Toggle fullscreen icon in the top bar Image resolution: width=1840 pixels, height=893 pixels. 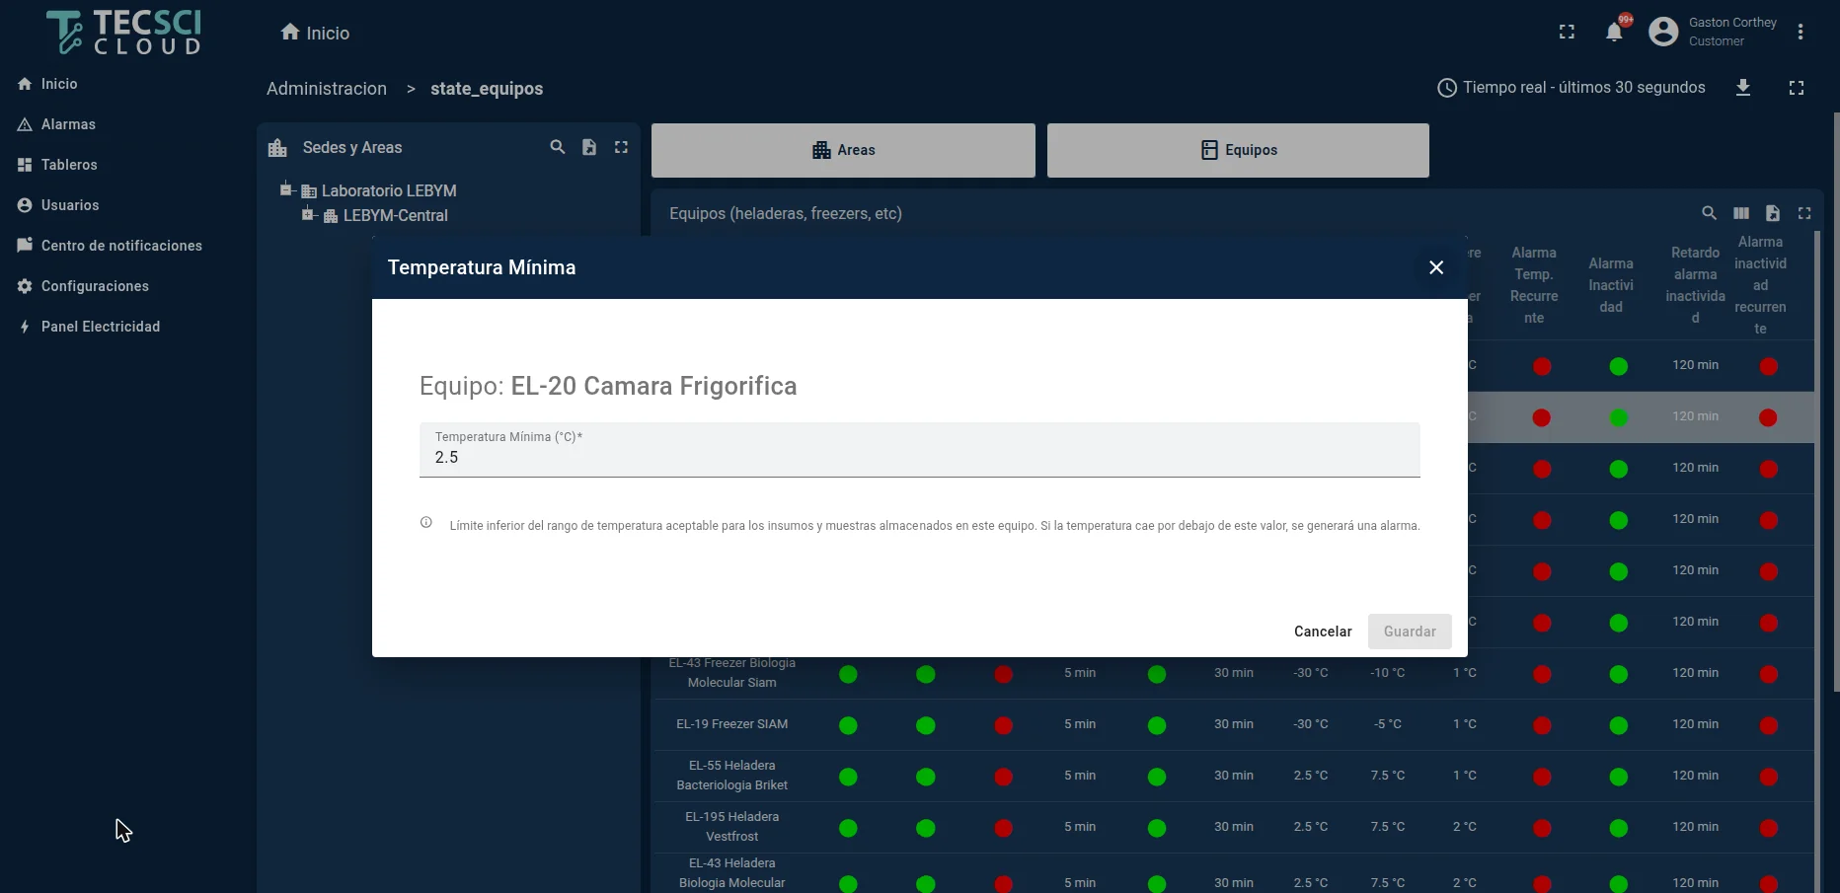click(1567, 33)
